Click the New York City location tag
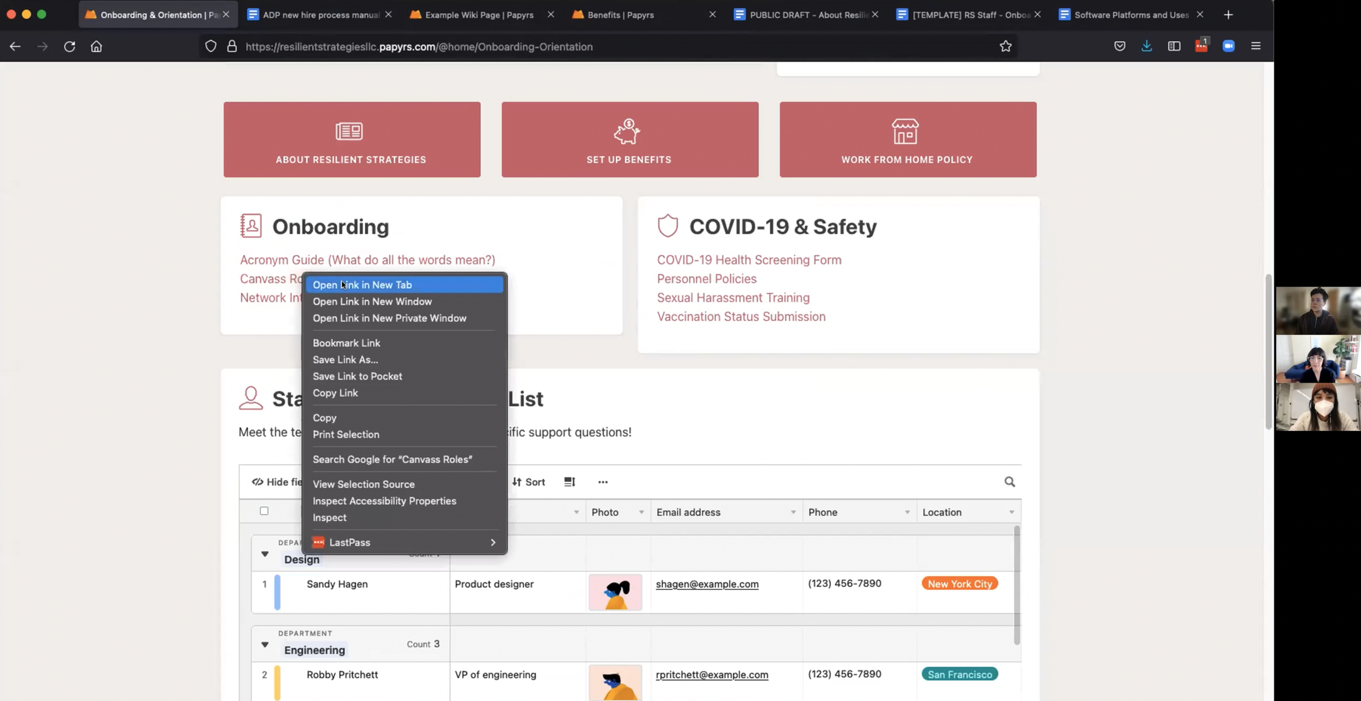 (959, 583)
